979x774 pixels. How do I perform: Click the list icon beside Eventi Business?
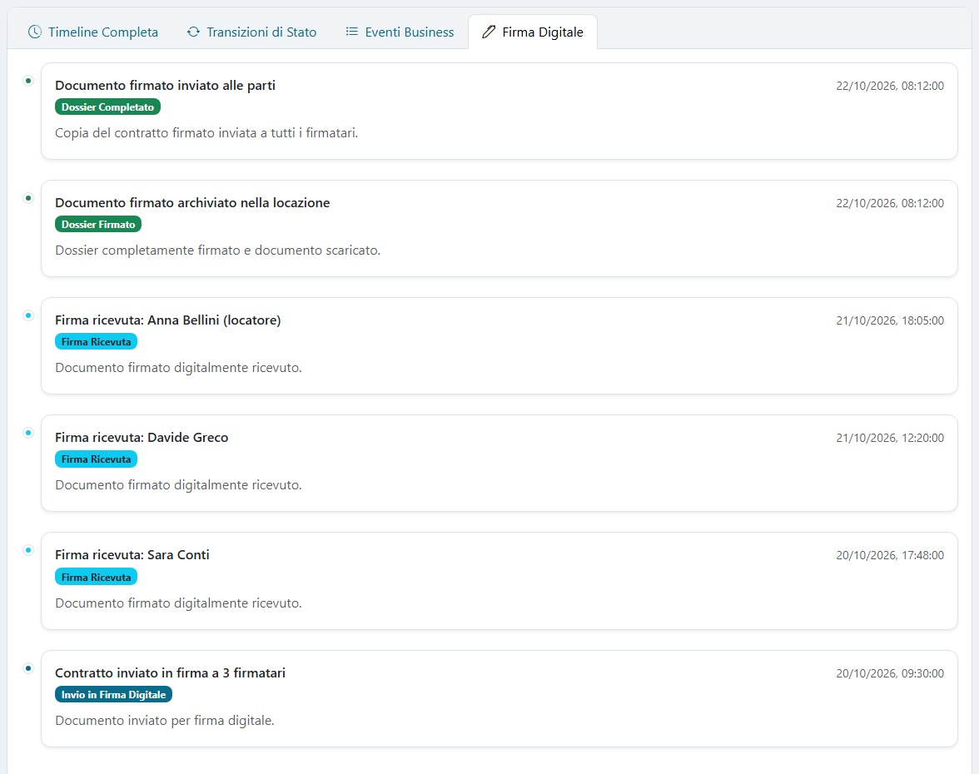352,32
